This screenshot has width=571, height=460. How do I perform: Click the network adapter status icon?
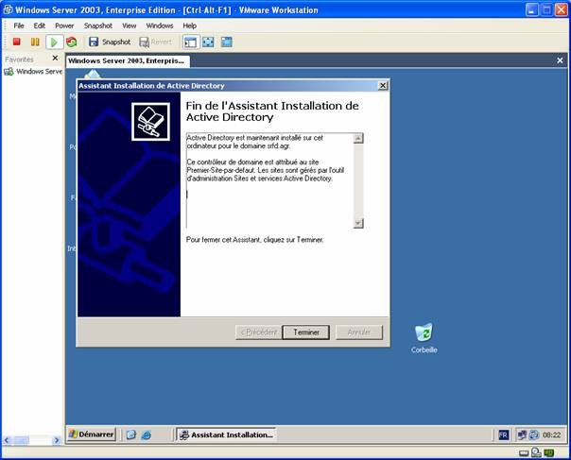(x=549, y=452)
